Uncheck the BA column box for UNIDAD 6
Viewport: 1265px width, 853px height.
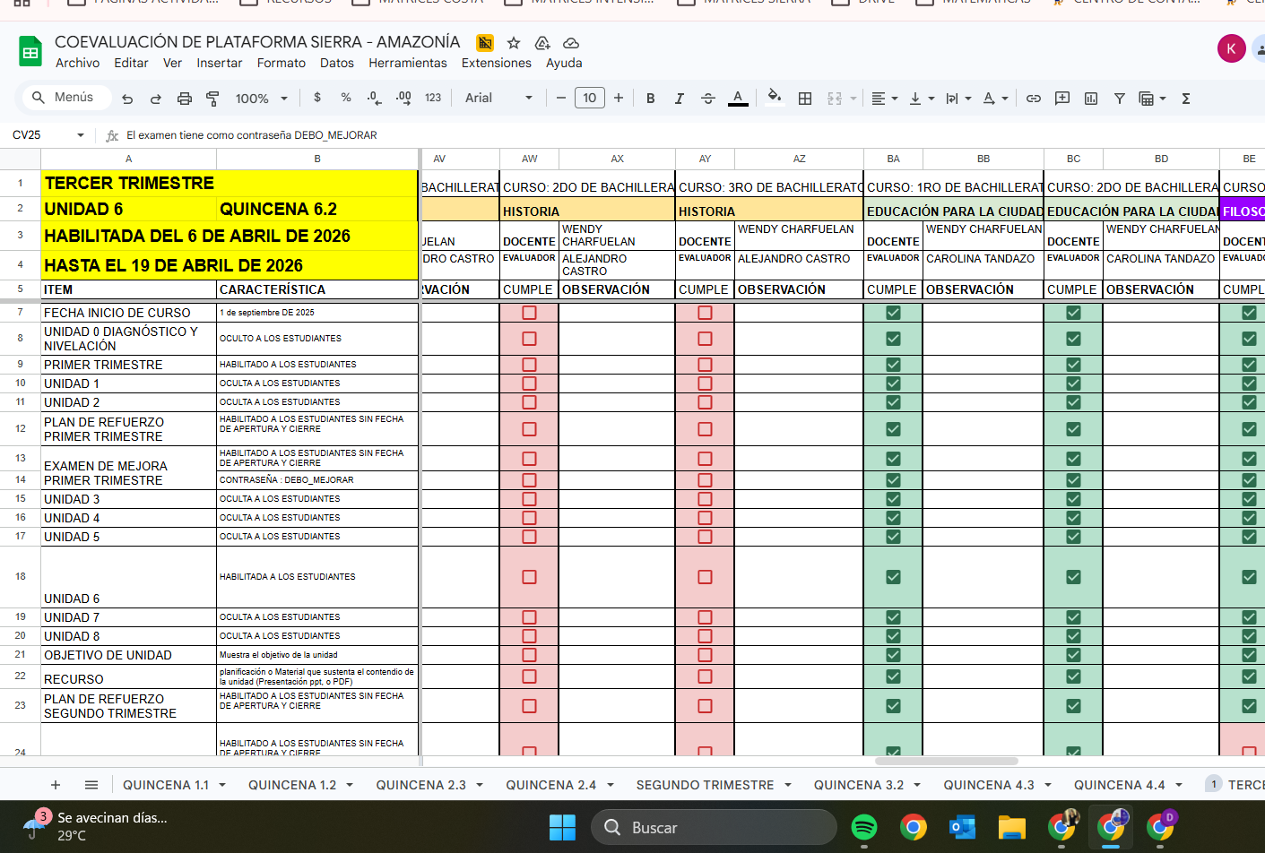893,577
